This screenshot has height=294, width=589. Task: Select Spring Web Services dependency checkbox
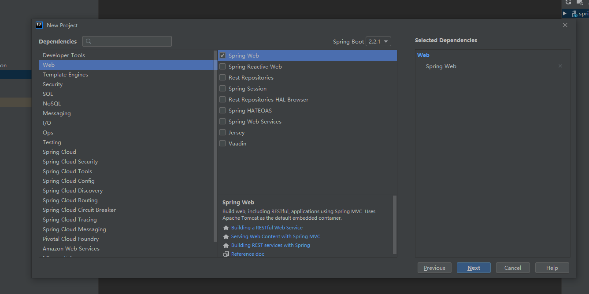pos(222,122)
